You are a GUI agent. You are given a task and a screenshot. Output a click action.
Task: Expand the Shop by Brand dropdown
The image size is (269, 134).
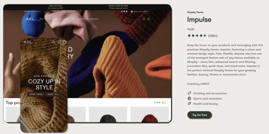(78, 19)
